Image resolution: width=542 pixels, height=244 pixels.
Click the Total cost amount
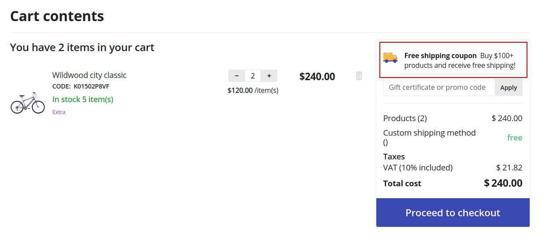(503, 183)
